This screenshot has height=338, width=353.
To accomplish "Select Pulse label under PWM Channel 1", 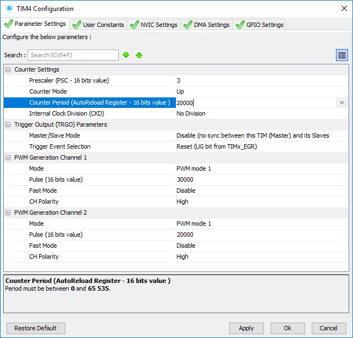I will (x=56, y=179).
